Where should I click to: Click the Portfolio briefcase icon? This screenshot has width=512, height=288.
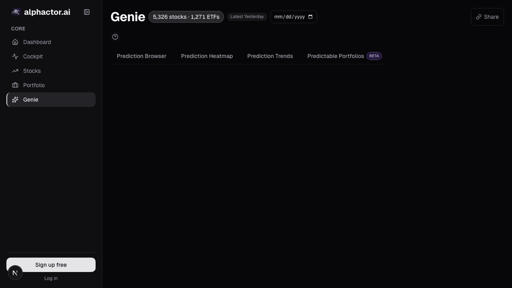pyautogui.click(x=15, y=85)
